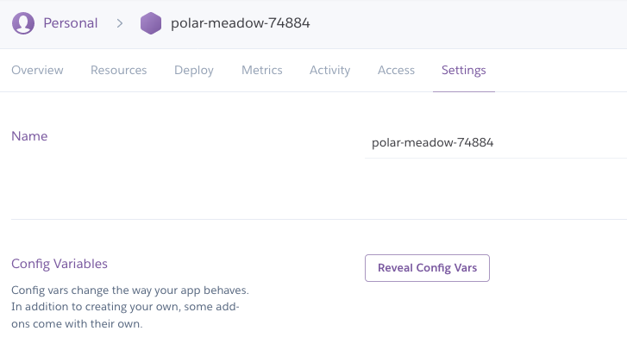The height and width of the screenshot is (356, 627).
Task: Click end of polar-meadow-74884 name text
Action: coord(494,142)
